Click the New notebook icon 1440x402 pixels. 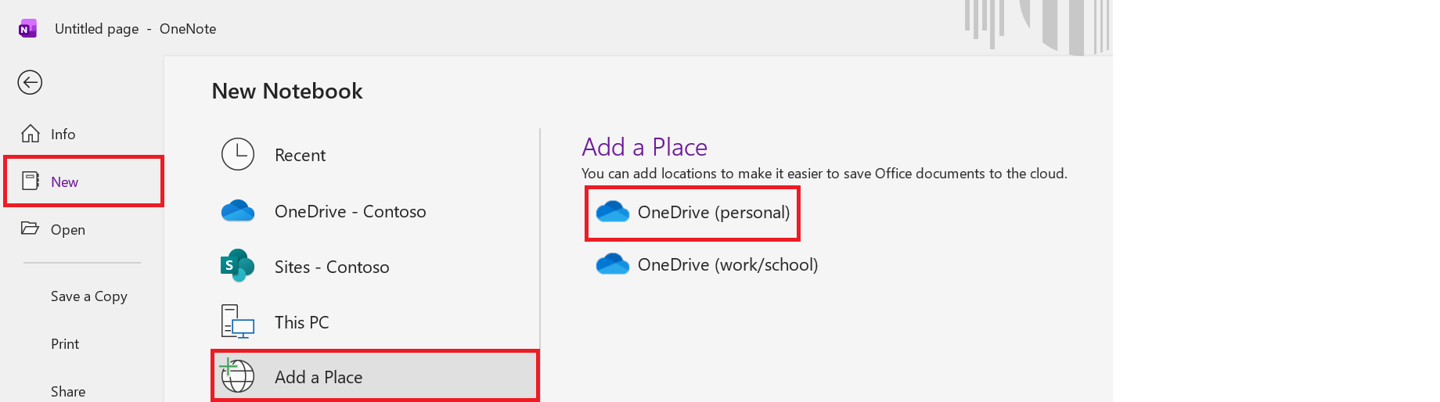(x=31, y=181)
